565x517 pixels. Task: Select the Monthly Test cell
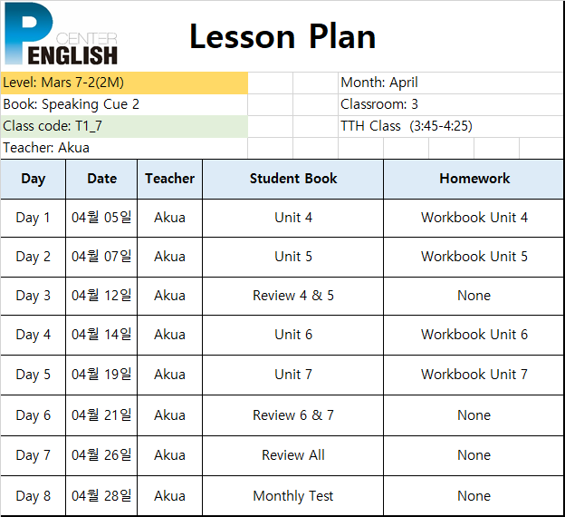point(293,496)
